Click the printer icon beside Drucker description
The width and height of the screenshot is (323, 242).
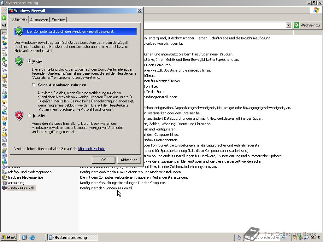click(4, 54)
